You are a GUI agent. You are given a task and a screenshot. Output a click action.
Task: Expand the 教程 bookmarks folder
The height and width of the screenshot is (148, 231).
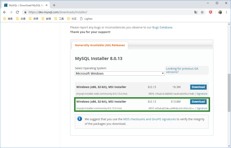(46, 19)
